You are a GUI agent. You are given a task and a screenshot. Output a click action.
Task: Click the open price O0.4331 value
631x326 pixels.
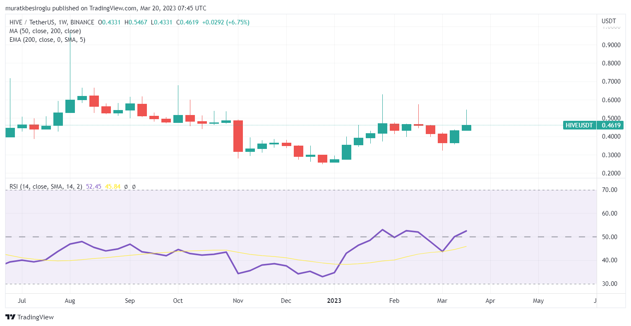pyautogui.click(x=109, y=22)
